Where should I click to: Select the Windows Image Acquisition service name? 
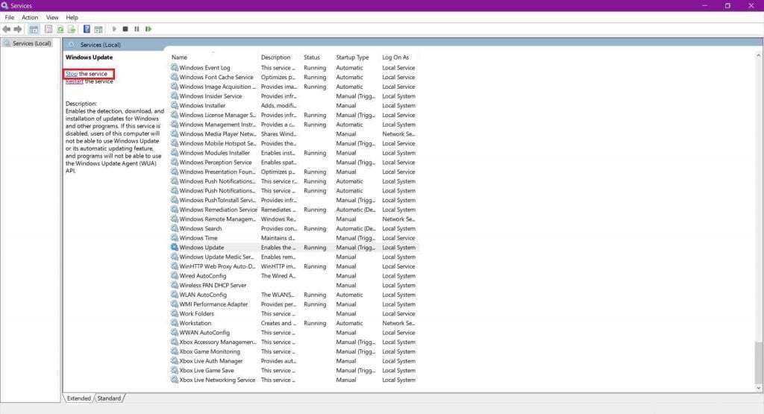coord(217,87)
